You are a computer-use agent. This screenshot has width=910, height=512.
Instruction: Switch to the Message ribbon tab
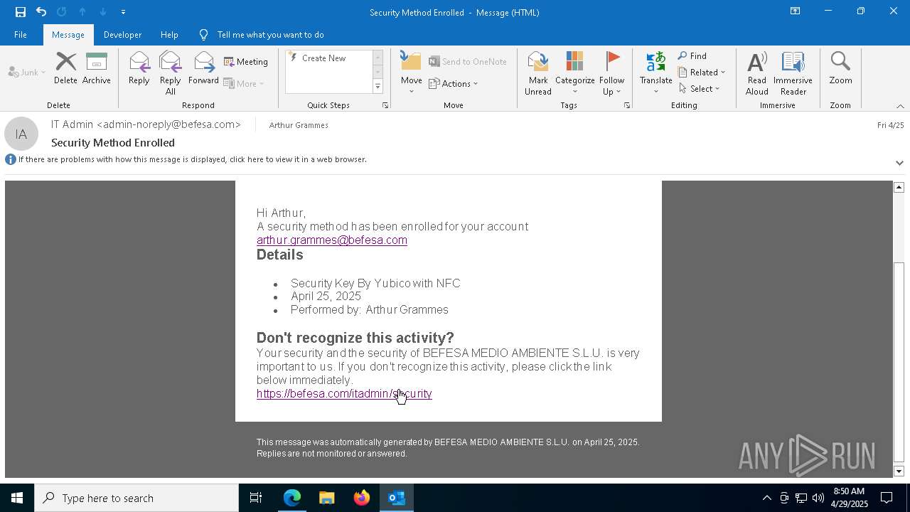click(68, 35)
